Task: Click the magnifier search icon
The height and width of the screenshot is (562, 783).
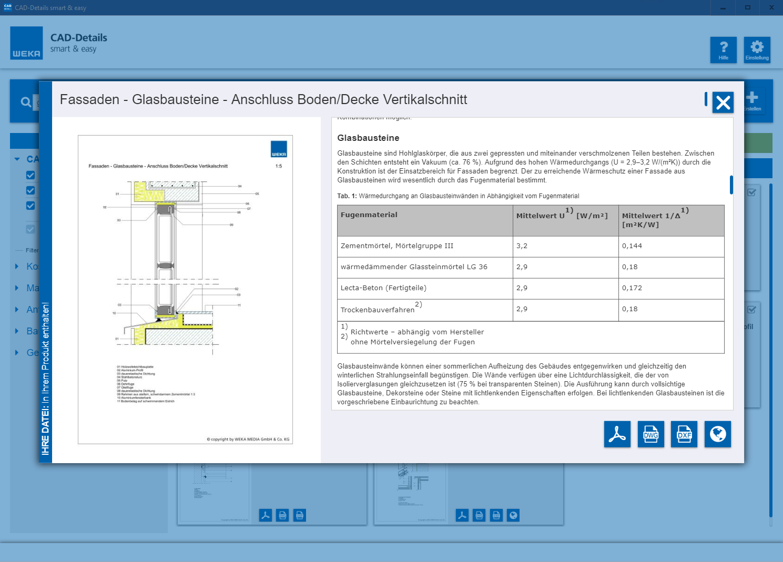Action: pos(26,102)
